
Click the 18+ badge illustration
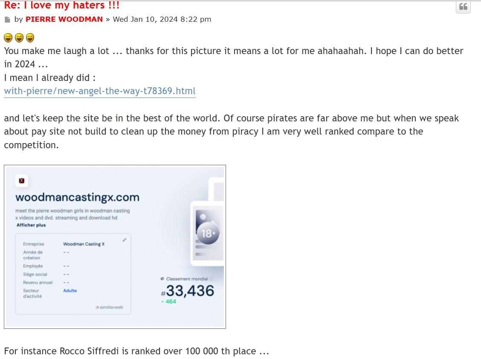[x=208, y=233]
